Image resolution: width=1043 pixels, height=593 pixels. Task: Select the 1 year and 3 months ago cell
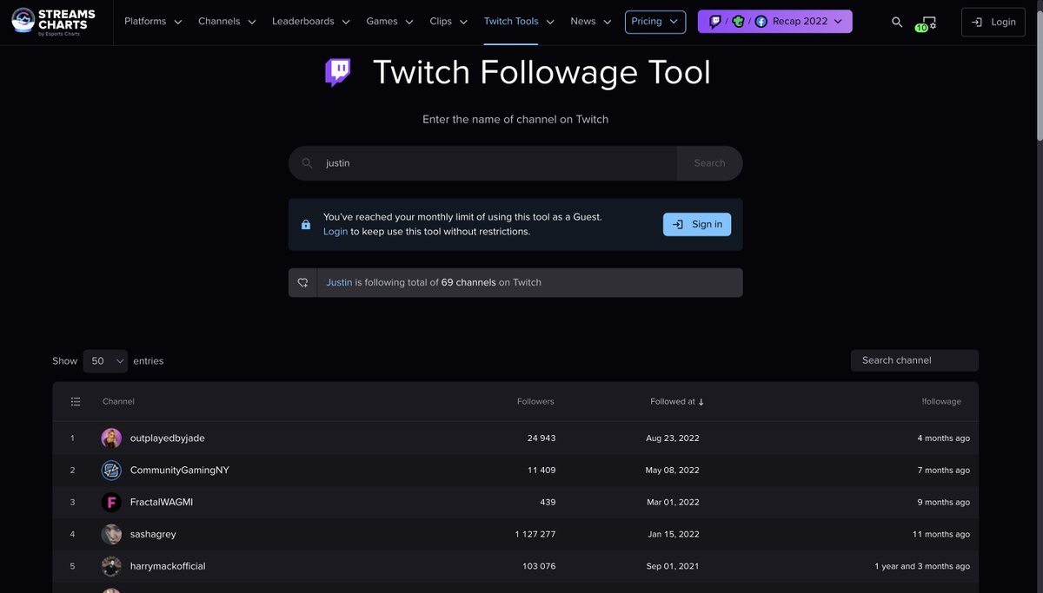coord(922,567)
